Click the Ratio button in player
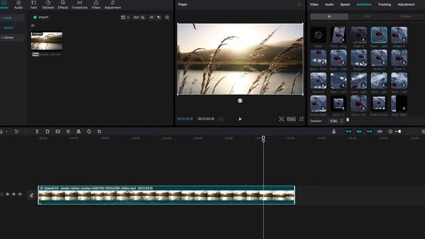The height and width of the screenshot is (239, 425). point(291,119)
